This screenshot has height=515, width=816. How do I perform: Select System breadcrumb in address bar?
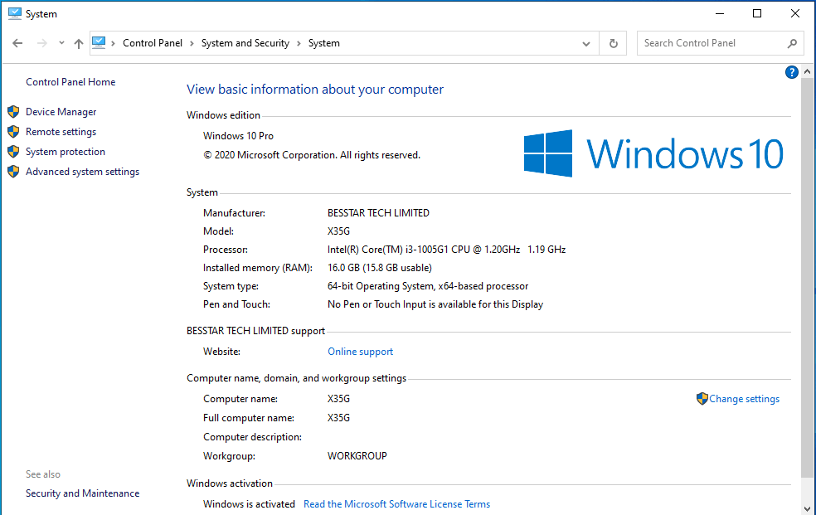click(x=323, y=43)
